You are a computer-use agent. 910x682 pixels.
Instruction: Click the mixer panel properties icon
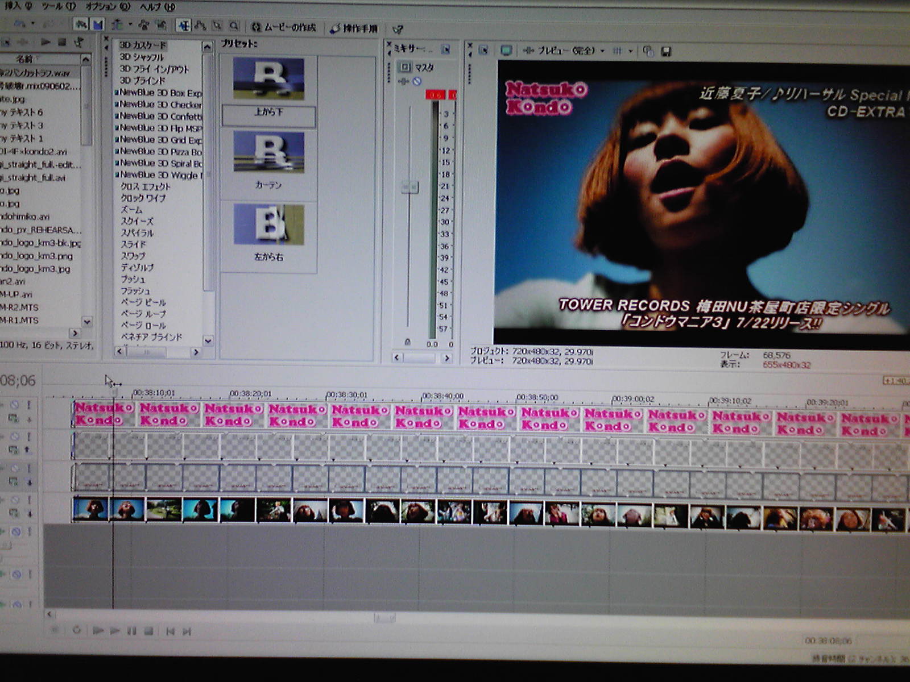coord(446,50)
